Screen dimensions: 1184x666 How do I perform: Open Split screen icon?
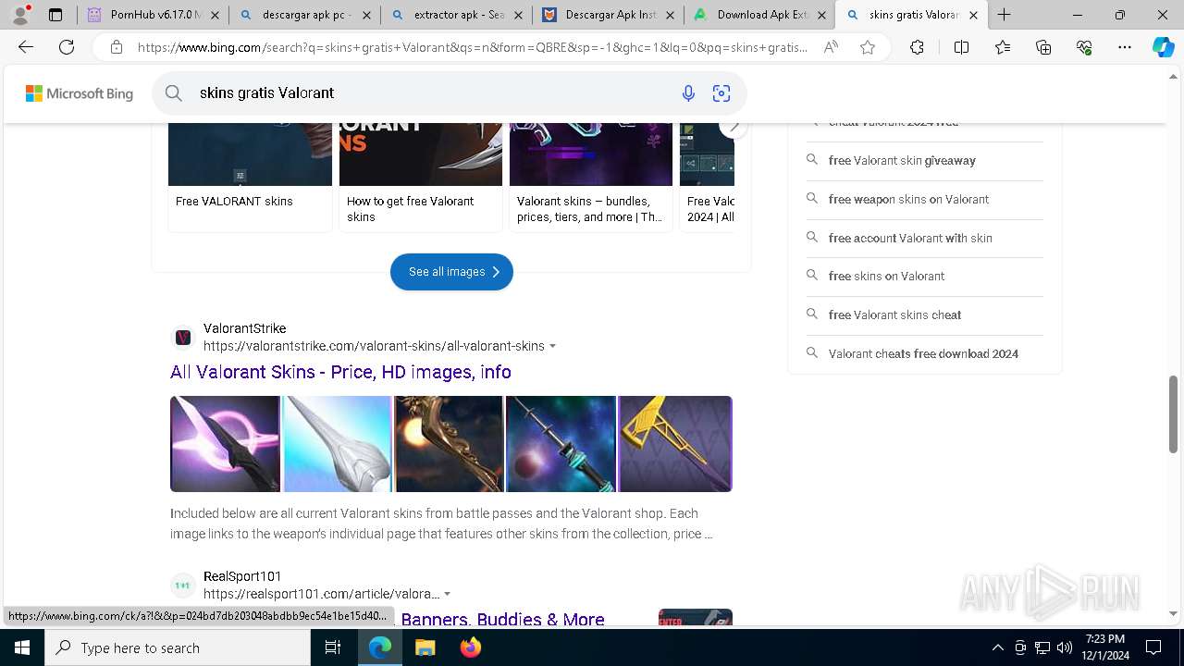coord(961,47)
